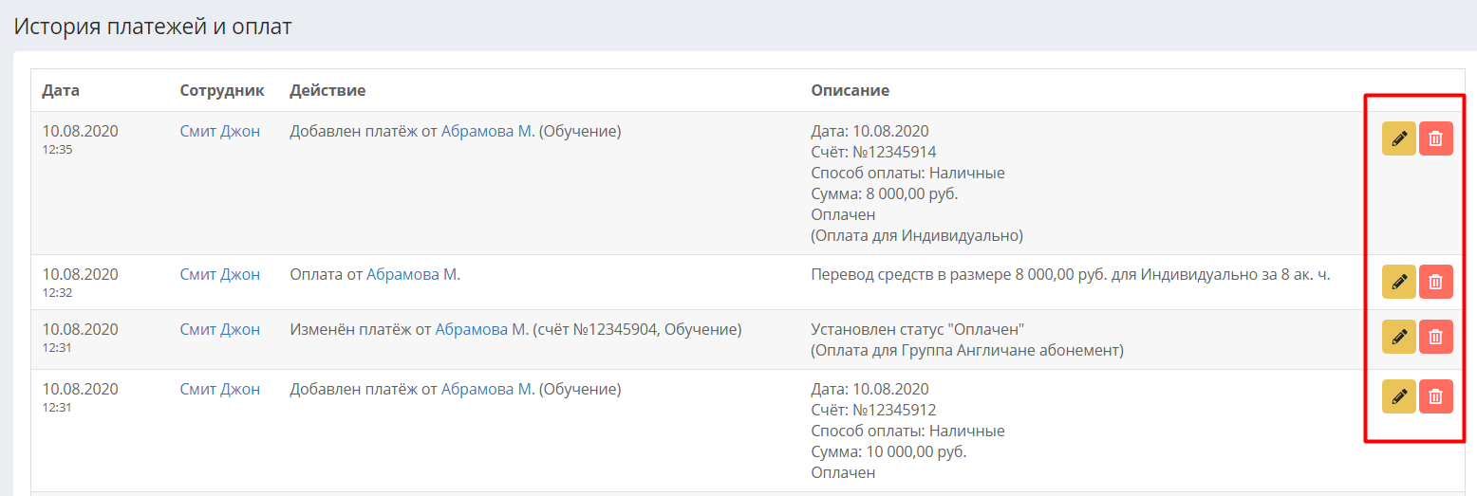
Task: Delete the Изменён платёж row
Action: [1435, 337]
